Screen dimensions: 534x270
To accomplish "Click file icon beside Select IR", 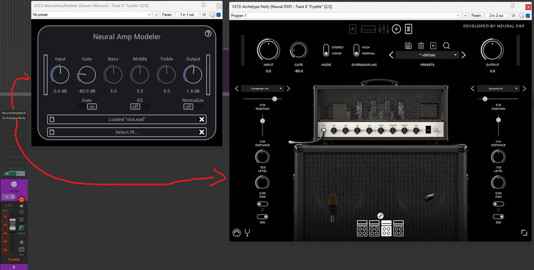I will pyautogui.click(x=52, y=132).
